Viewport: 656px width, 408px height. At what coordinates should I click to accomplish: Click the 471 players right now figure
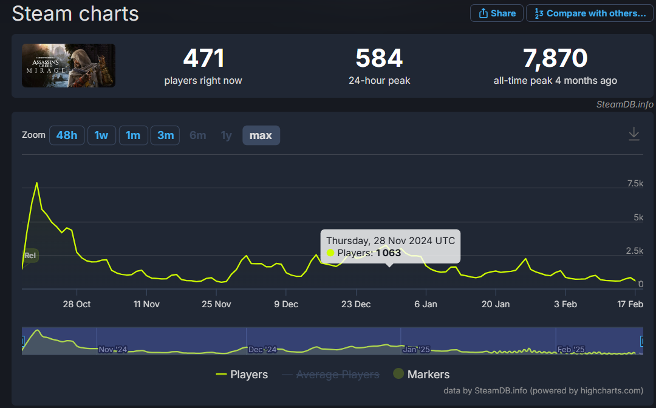203,58
